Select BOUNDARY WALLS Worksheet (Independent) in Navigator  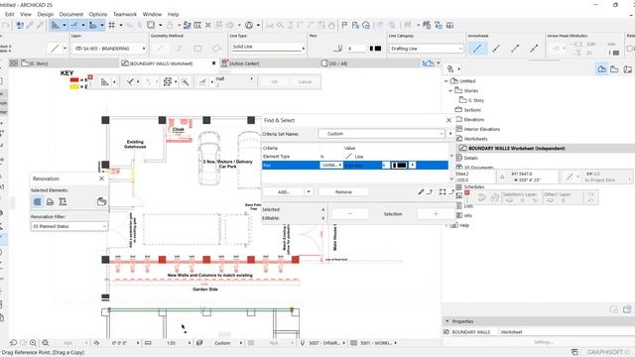[516, 148]
